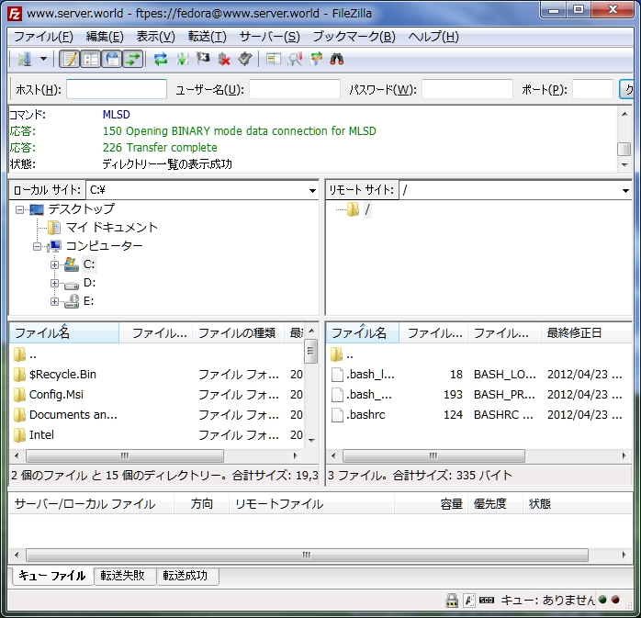The height and width of the screenshot is (618, 641).
Task: Select the Config.Msi folder
Action: (x=56, y=395)
